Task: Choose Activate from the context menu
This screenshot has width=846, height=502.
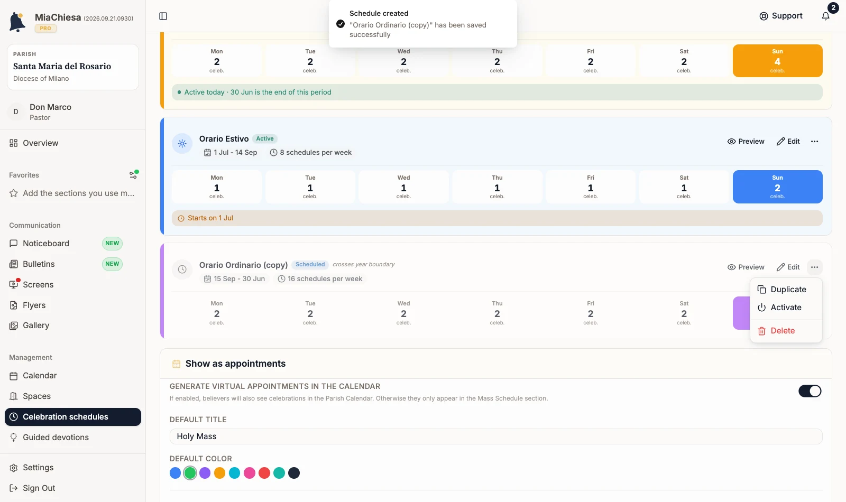Action: (786, 308)
